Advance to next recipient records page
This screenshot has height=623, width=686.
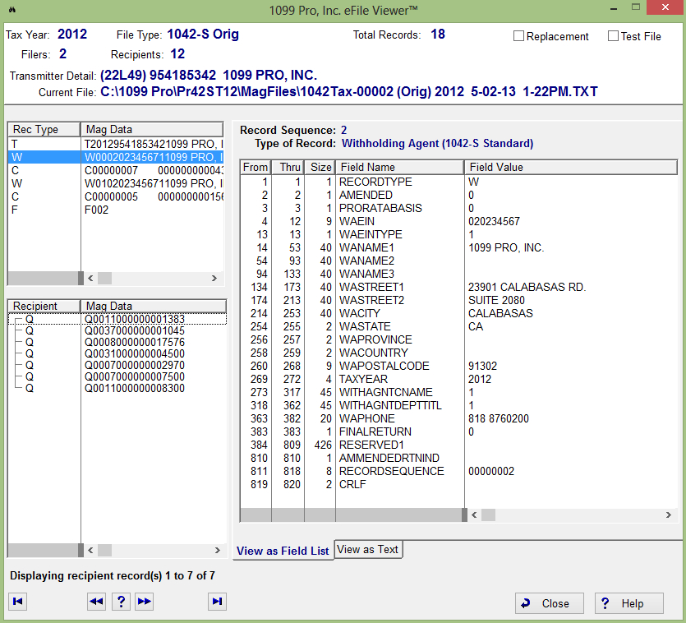[145, 602]
